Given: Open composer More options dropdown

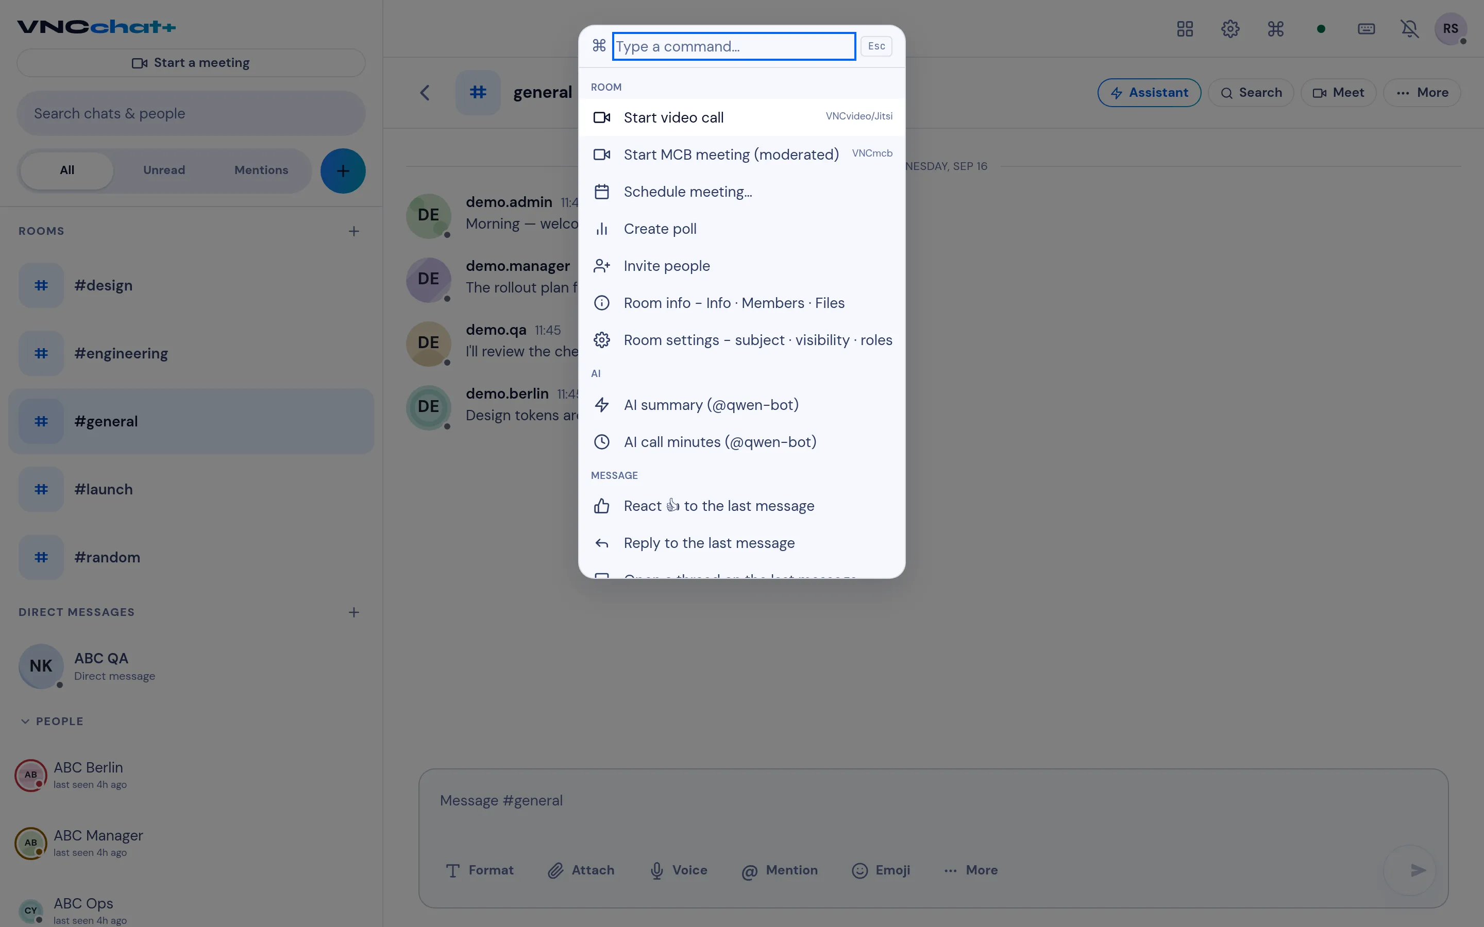Looking at the screenshot, I should pyautogui.click(x=971, y=870).
